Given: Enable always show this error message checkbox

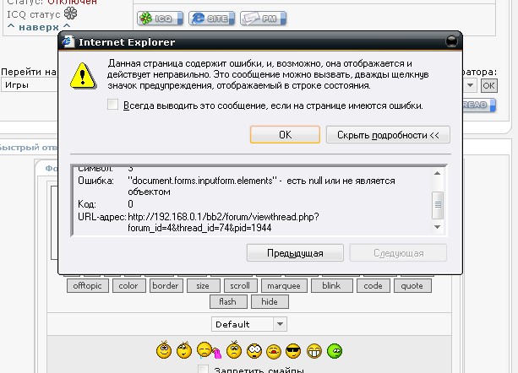Looking at the screenshot, I should coord(112,105).
